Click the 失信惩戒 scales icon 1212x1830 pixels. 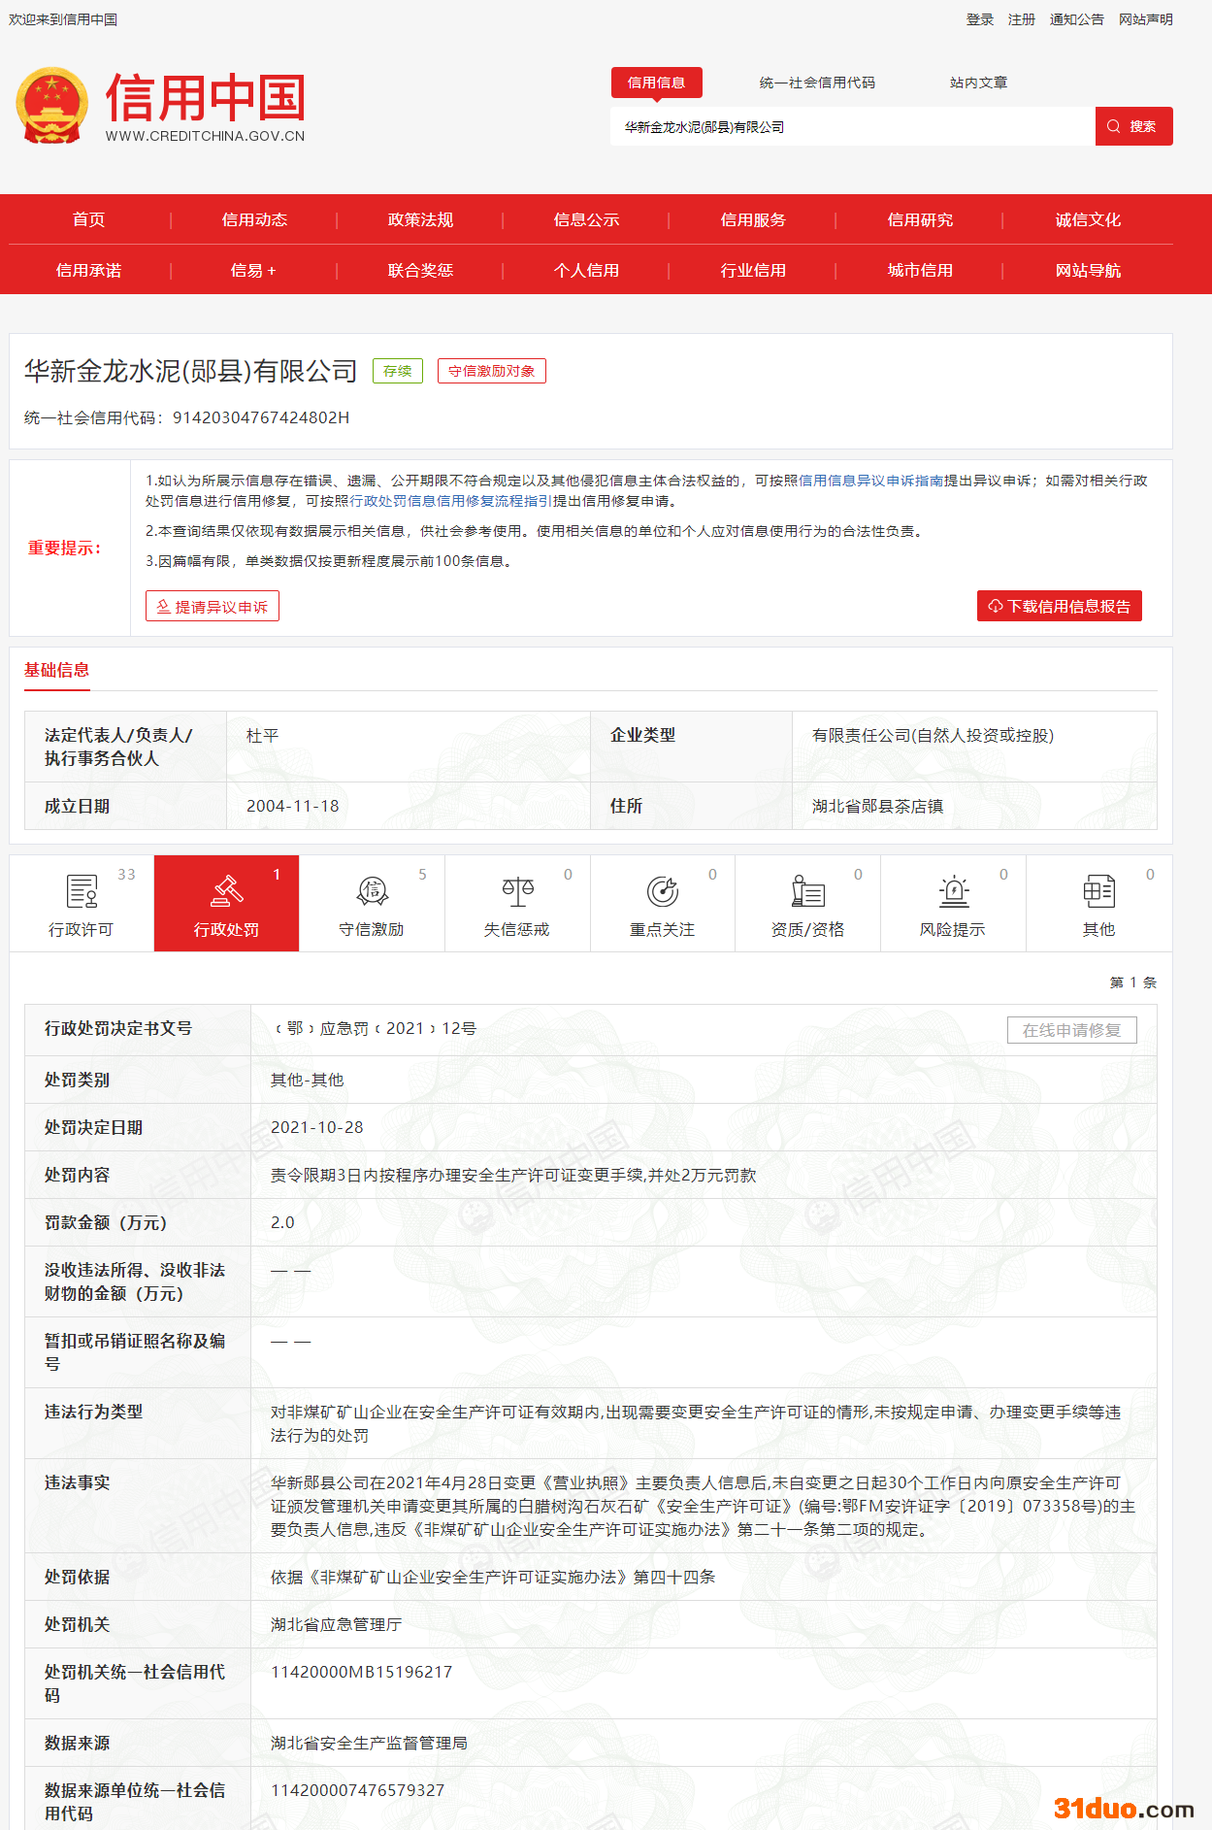[517, 890]
